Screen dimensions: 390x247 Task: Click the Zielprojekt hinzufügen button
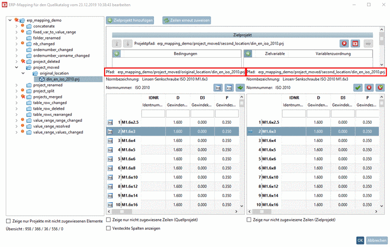coord(130,20)
